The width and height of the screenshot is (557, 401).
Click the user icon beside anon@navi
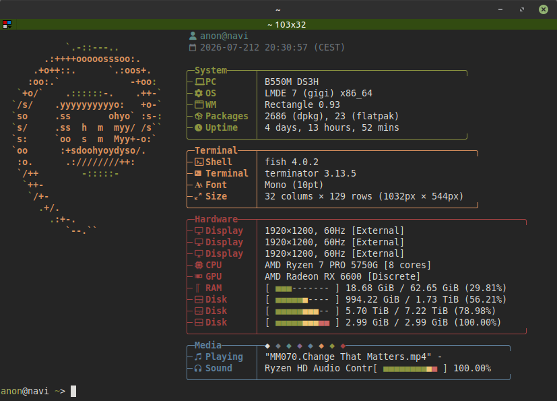[x=193, y=36]
